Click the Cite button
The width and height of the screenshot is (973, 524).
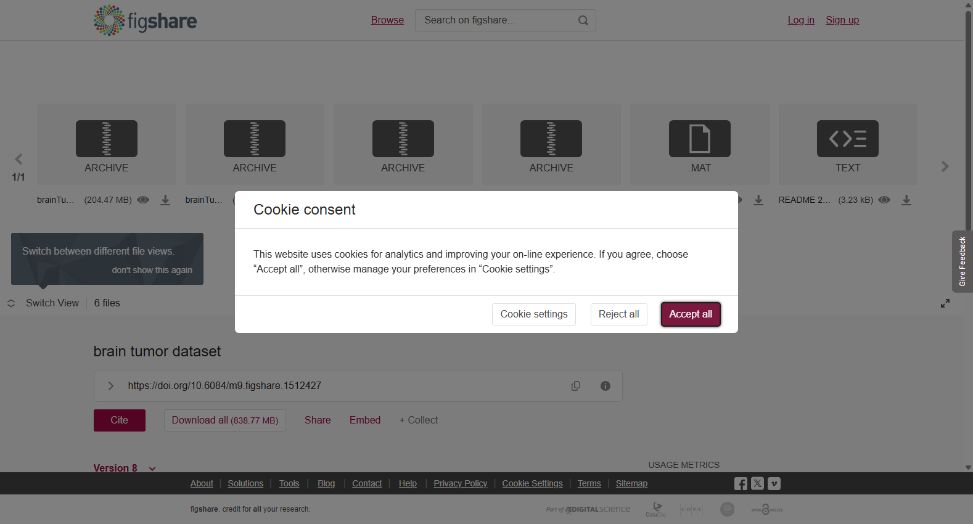pos(120,420)
